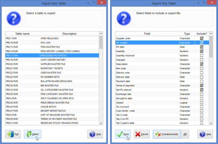Select PRC42.PUR PRICE BREAK MASTER FILE row

point(52,103)
